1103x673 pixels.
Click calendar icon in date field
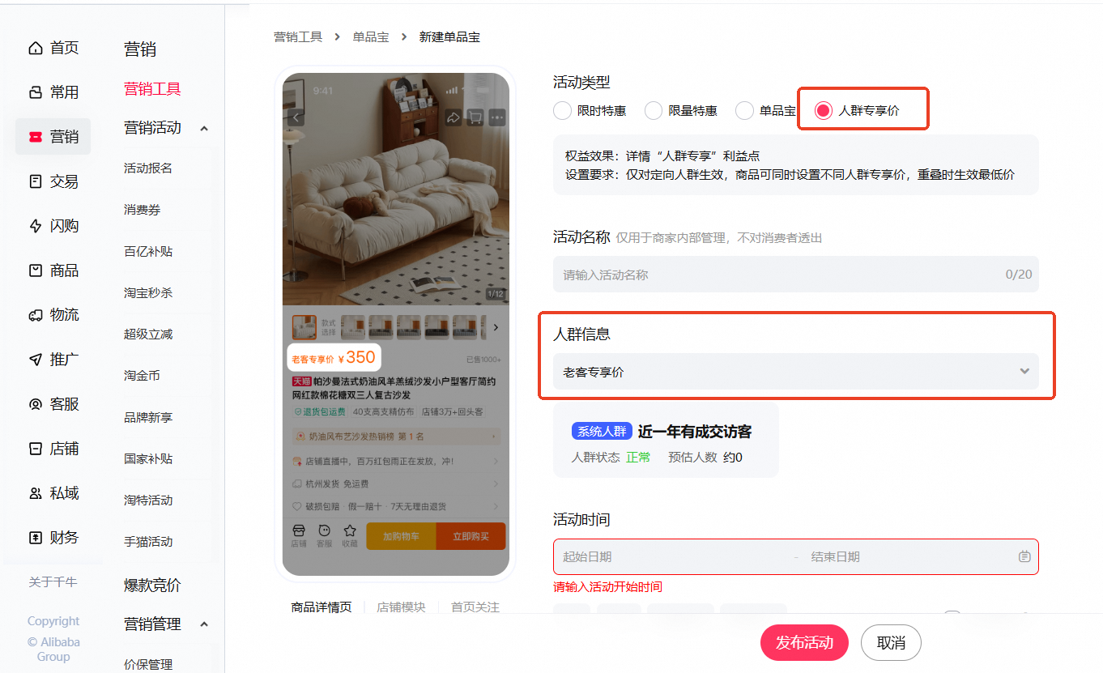coord(1024,556)
